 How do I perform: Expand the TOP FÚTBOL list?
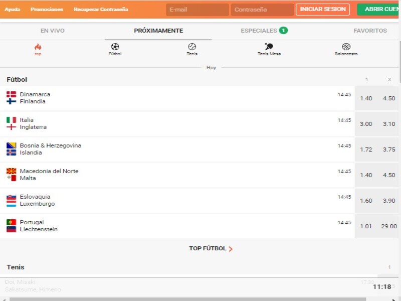point(211,248)
